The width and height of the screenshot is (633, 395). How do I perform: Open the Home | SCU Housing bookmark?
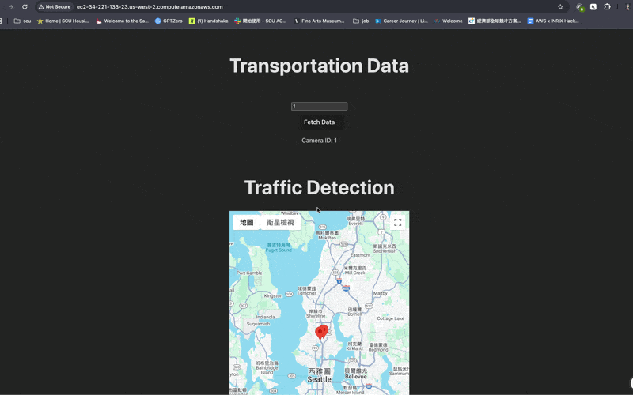(x=63, y=21)
